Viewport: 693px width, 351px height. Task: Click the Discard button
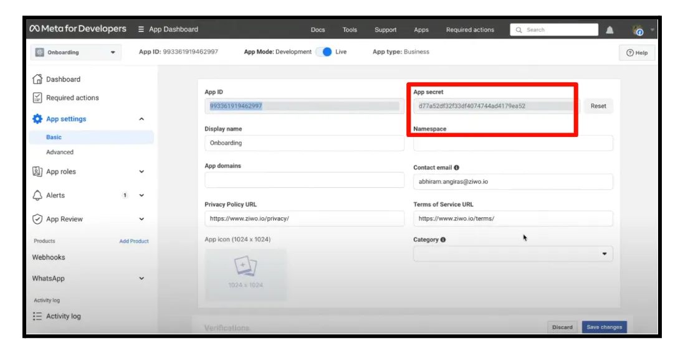pos(562,327)
